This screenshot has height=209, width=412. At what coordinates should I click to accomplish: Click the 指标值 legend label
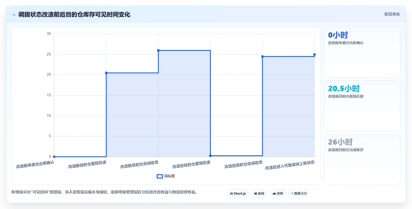[169, 176]
